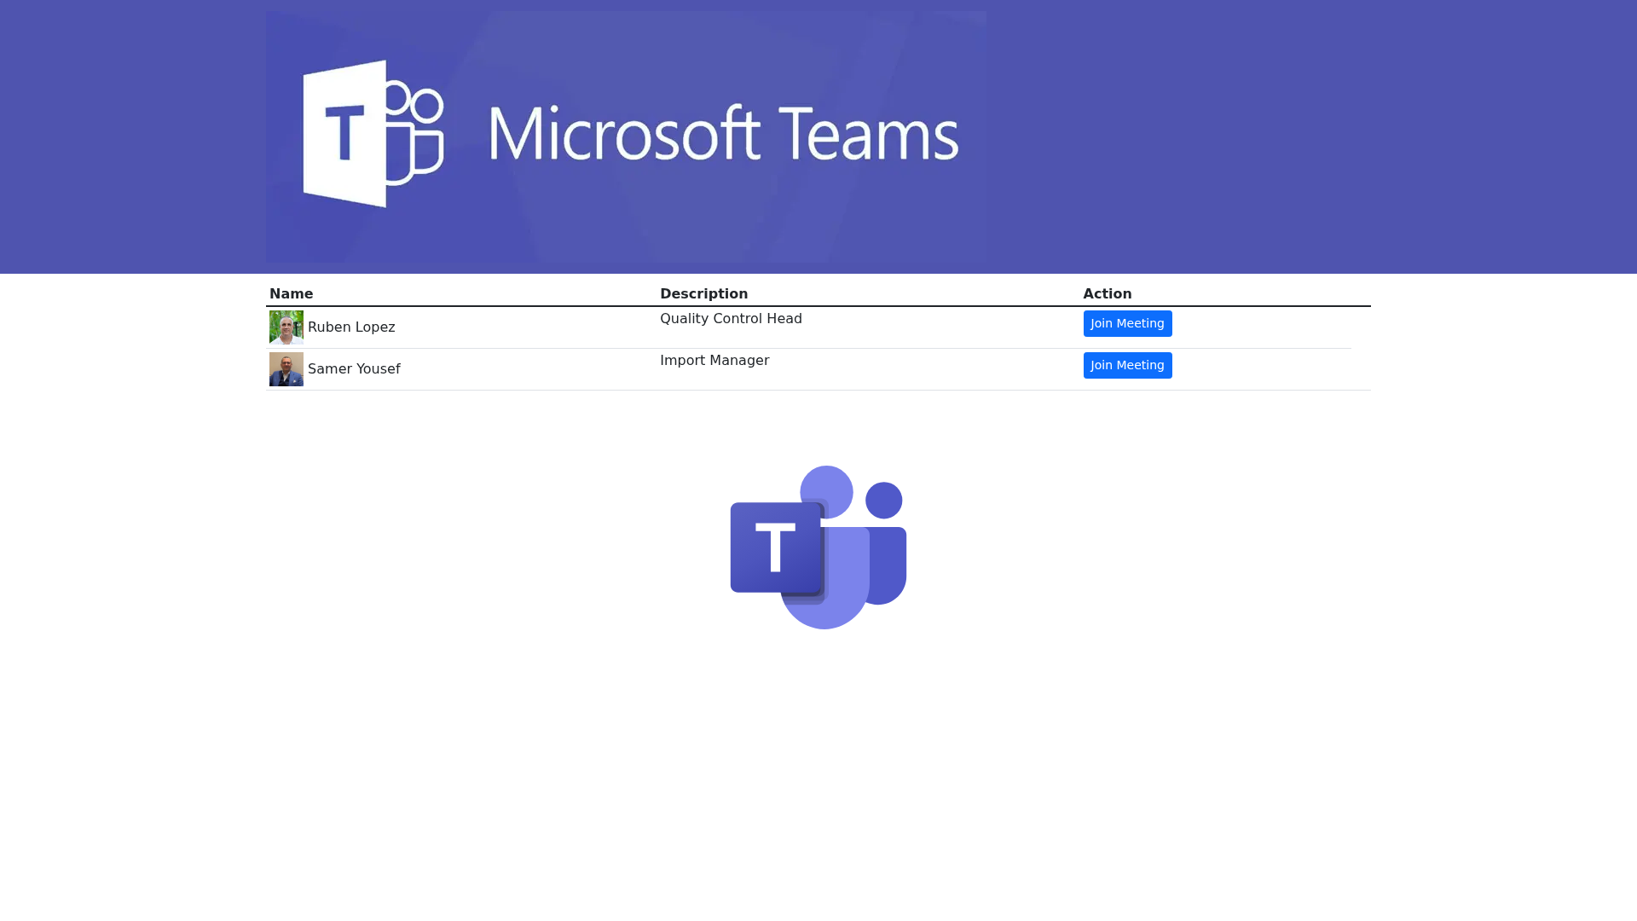Click the Microsoft Teams banner title text
The height and width of the screenshot is (921, 1637).
point(724,133)
